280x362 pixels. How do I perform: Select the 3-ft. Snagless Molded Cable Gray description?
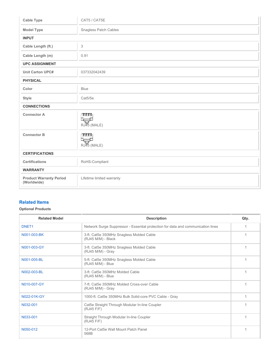click(120, 249)
